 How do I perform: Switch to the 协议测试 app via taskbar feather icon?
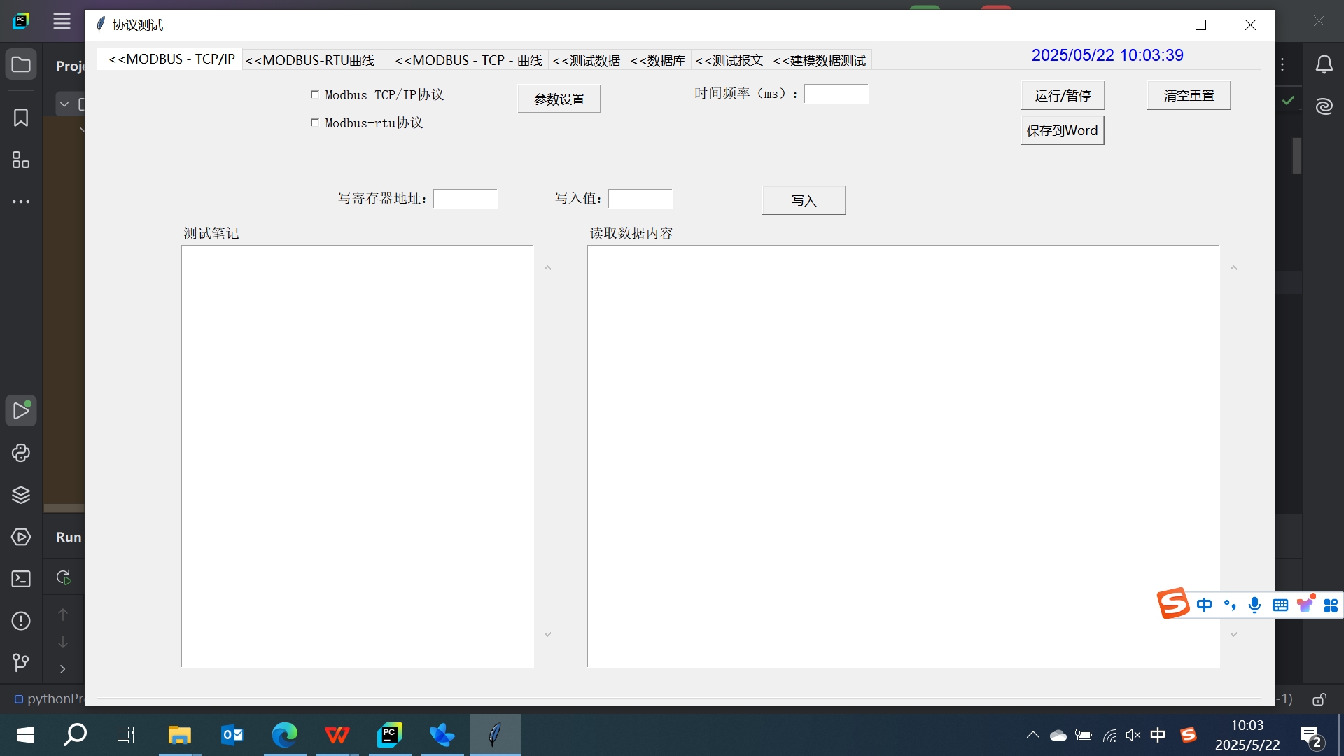pos(496,735)
